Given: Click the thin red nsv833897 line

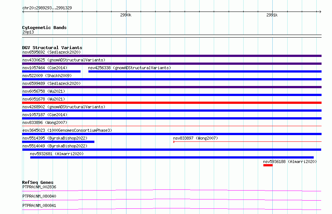Looking at the screenshot, I should 247,142.
